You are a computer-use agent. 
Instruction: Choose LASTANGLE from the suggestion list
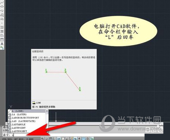click(x=27, y=124)
